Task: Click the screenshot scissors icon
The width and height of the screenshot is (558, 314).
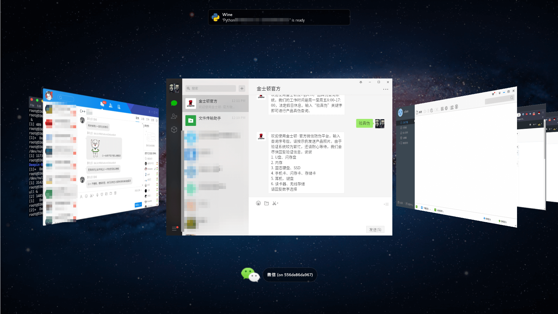Action: point(274,203)
